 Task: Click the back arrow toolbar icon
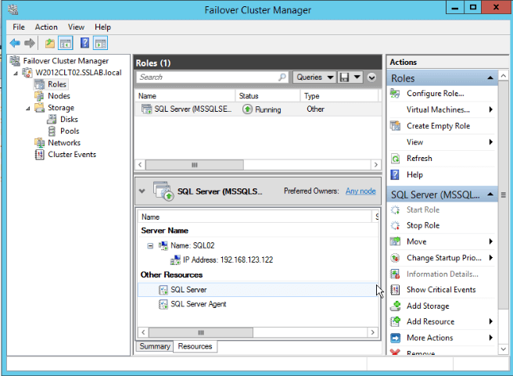pyautogui.click(x=14, y=43)
